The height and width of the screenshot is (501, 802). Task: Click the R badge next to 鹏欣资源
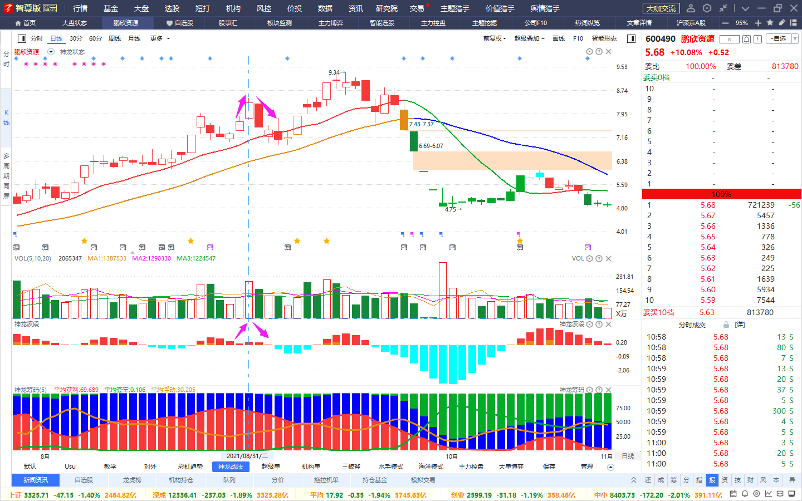730,39
